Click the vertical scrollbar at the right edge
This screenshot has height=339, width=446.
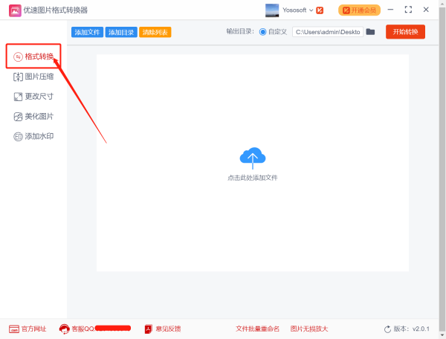[442, 169]
